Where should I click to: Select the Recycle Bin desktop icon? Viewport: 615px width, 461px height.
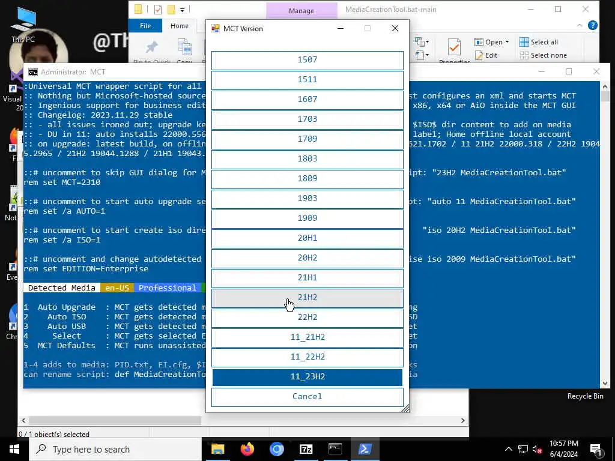[585, 396]
